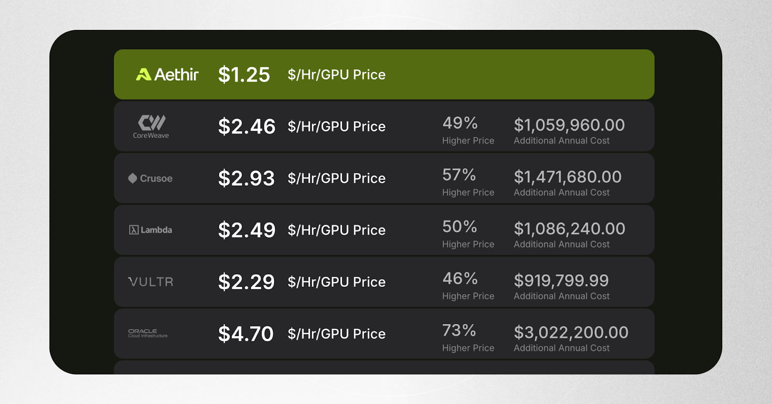
Task: Click the VULTR $2.29 price
Action: click(x=246, y=282)
